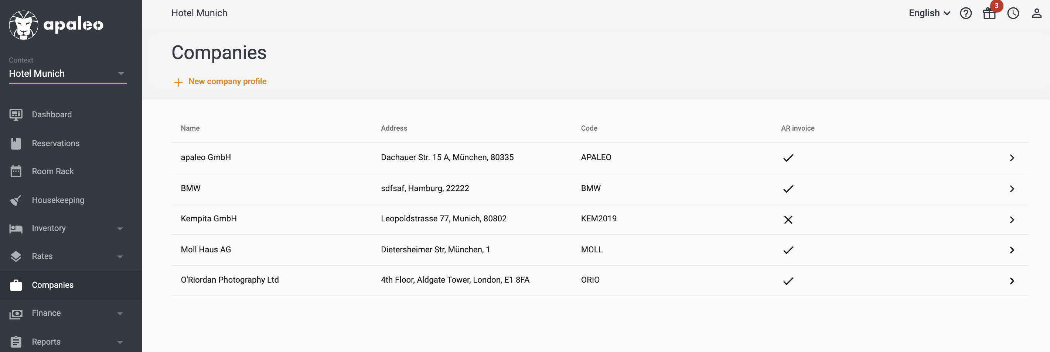The image size is (1050, 352).
Task: Open the help question mark icon
Action: (966, 13)
